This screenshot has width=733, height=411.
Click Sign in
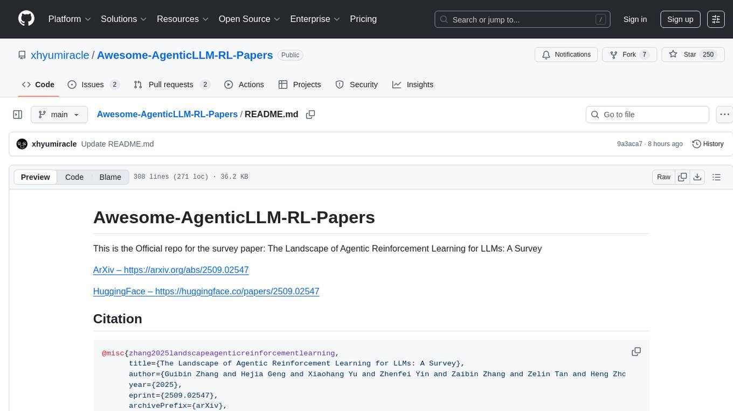click(635, 19)
